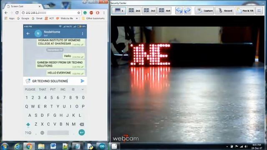
Task: Bookmark this page with star icon
Action: pos(79,13)
